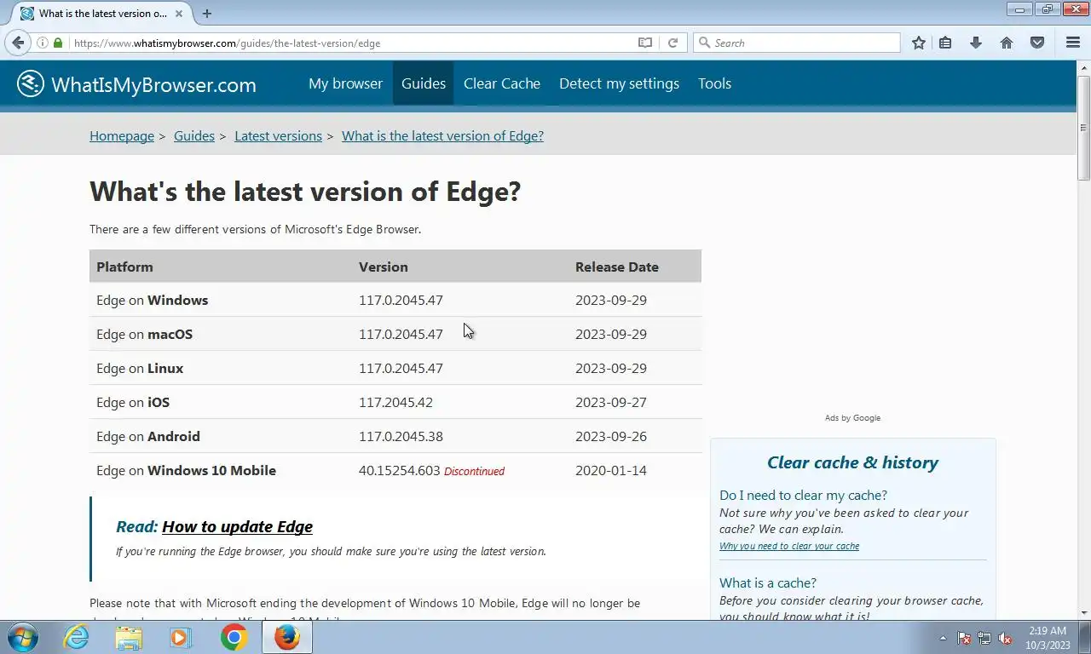
Task: Click the 'Clear cache & history' heading
Action: (852, 462)
